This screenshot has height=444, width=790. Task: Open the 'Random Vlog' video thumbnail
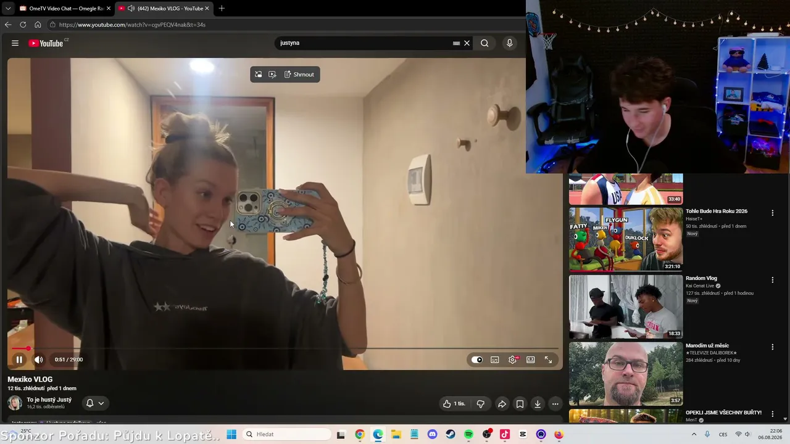tap(626, 306)
